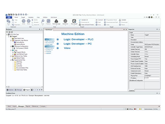Screen dimensions: 165x124
Task: Jump to Next Message via ribbon icon
Action: (x=56, y=21)
